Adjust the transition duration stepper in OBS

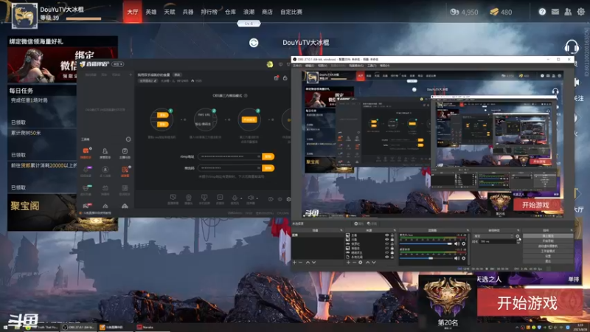[518, 241]
